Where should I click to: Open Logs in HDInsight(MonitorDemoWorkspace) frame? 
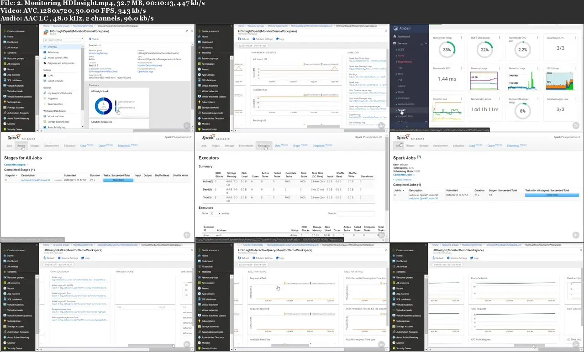click(474, 258)
